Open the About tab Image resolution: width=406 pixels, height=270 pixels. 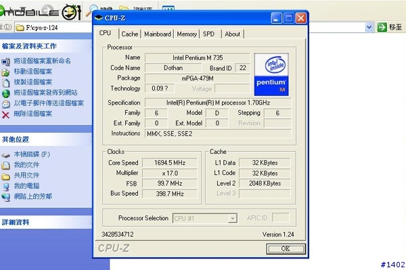[232, 34]
